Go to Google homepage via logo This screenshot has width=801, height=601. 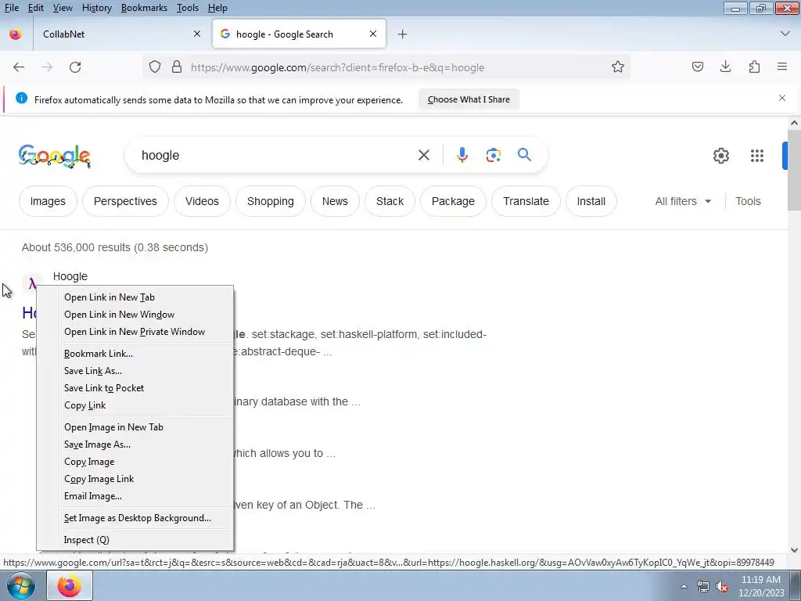coord(55,156)
